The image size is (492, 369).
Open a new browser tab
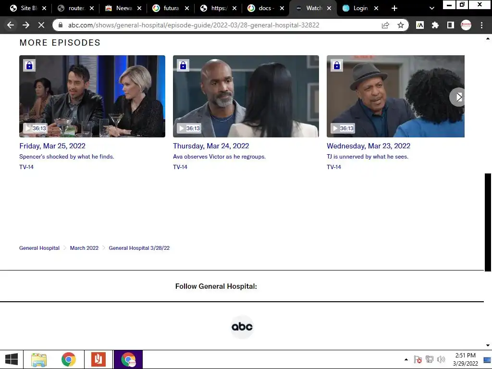(394, 8)
